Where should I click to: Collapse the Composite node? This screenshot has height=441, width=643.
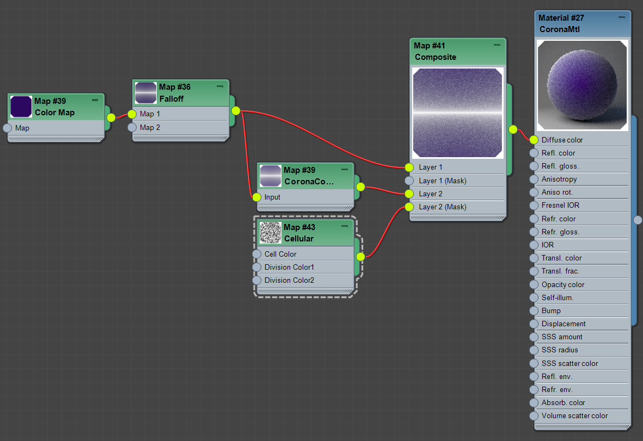[497, 45]
